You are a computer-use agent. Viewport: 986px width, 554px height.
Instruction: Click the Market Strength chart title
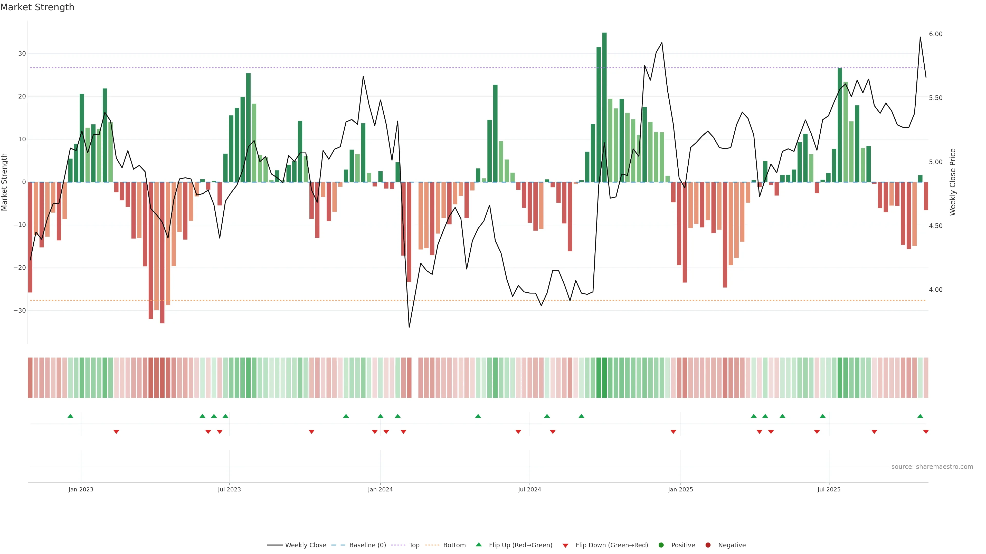[x=37, y=7]
